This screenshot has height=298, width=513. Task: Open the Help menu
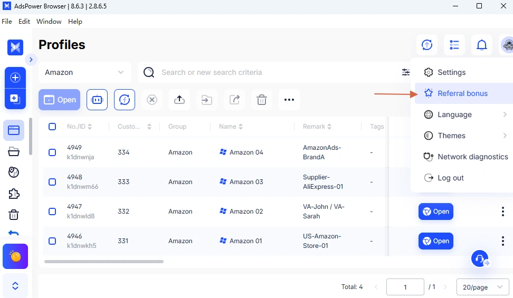75,21
